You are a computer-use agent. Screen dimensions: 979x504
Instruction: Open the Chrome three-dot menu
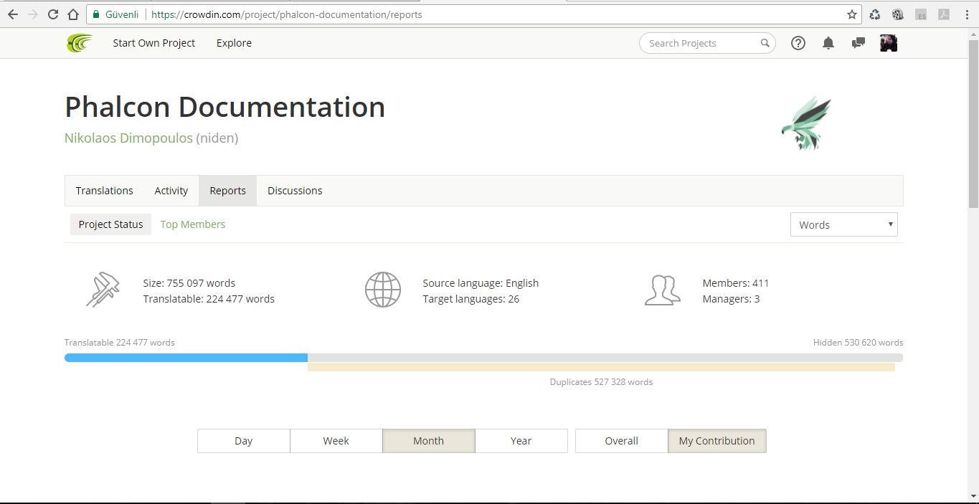pos(967,14)
